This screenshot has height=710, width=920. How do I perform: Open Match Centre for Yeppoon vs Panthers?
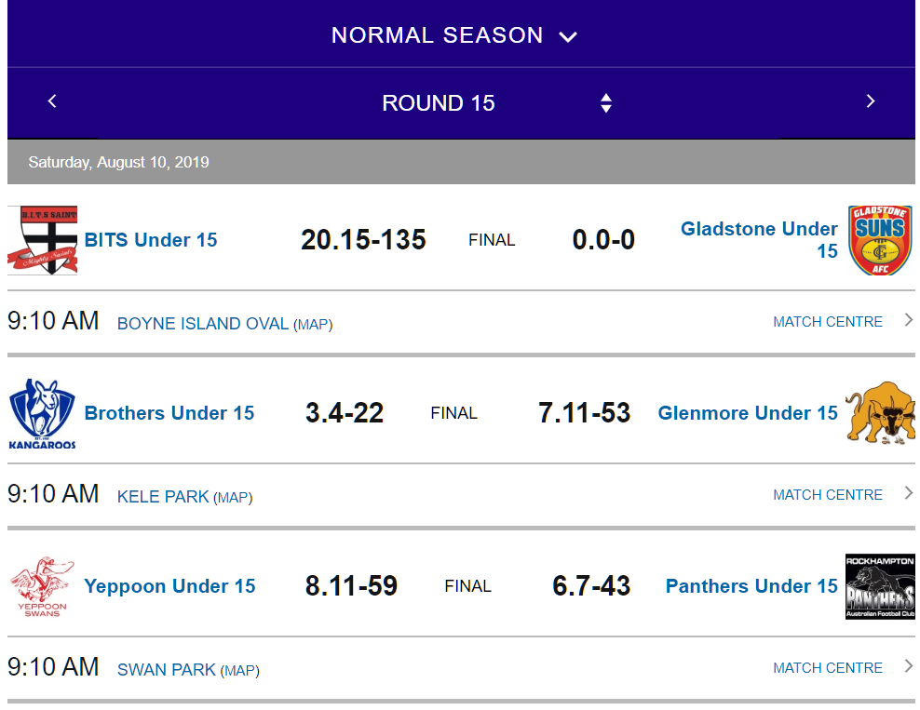tap(827, 668)
